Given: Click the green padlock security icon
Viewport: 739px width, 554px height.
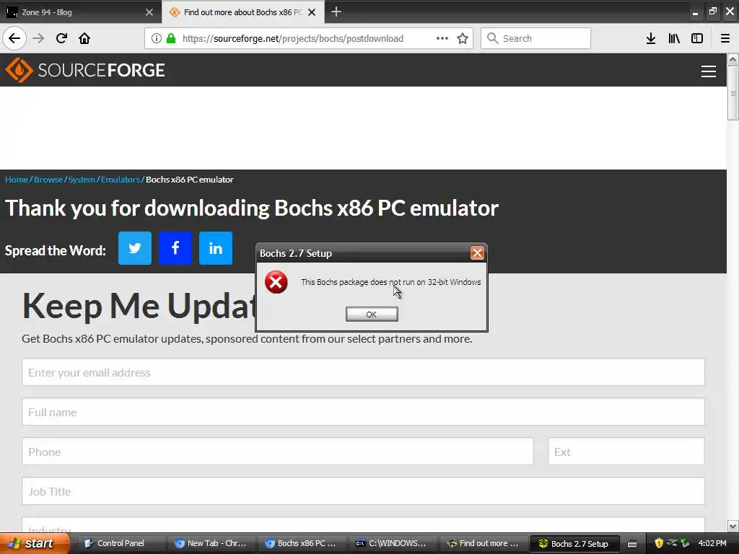Looking at the screenshot, I should 171,38.
